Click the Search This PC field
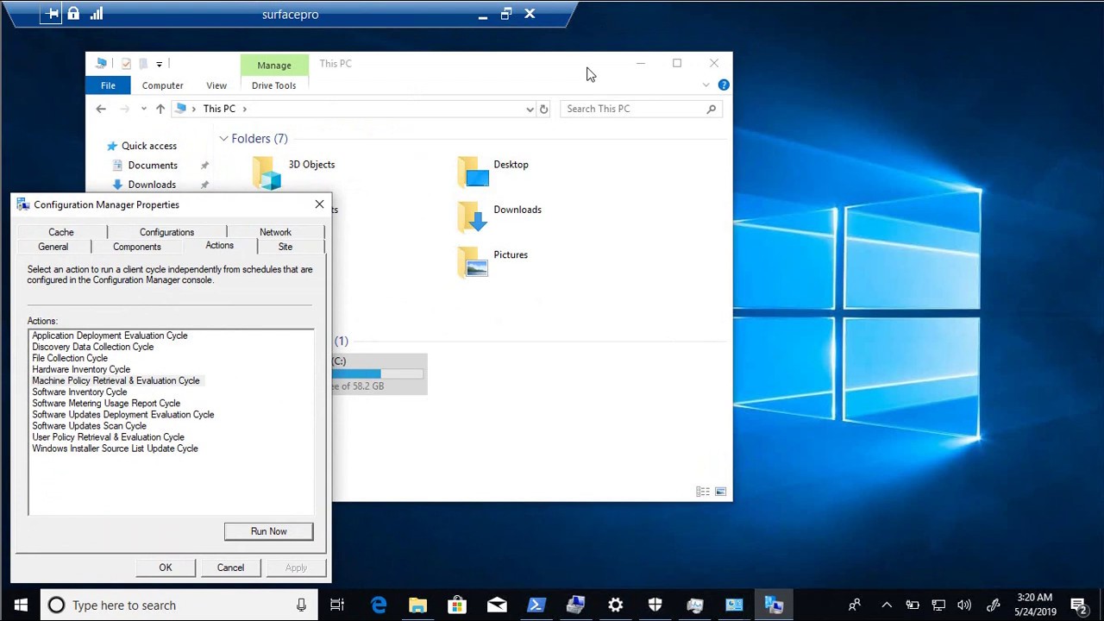The width and height of the screenshot is (1104, 621). (641, 109)
